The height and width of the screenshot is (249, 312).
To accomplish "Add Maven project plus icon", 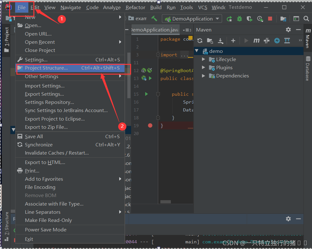I will [233, 41].
